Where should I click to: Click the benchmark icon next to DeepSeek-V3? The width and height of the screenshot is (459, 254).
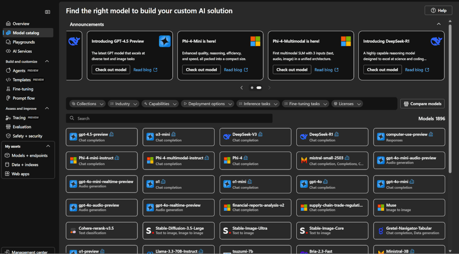click(x=261, y=134)
